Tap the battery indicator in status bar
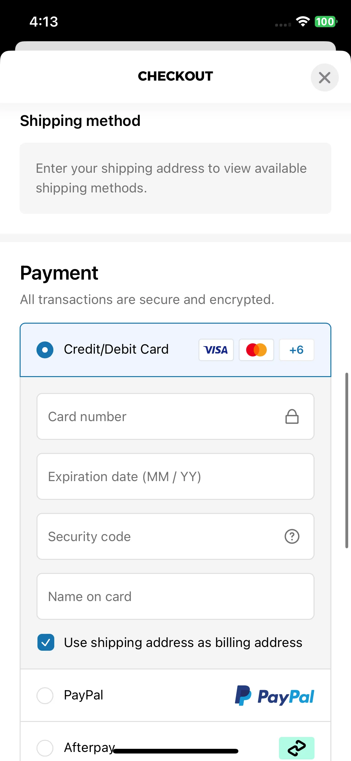Viewport: 351px width, 761px height. point(326,22)
